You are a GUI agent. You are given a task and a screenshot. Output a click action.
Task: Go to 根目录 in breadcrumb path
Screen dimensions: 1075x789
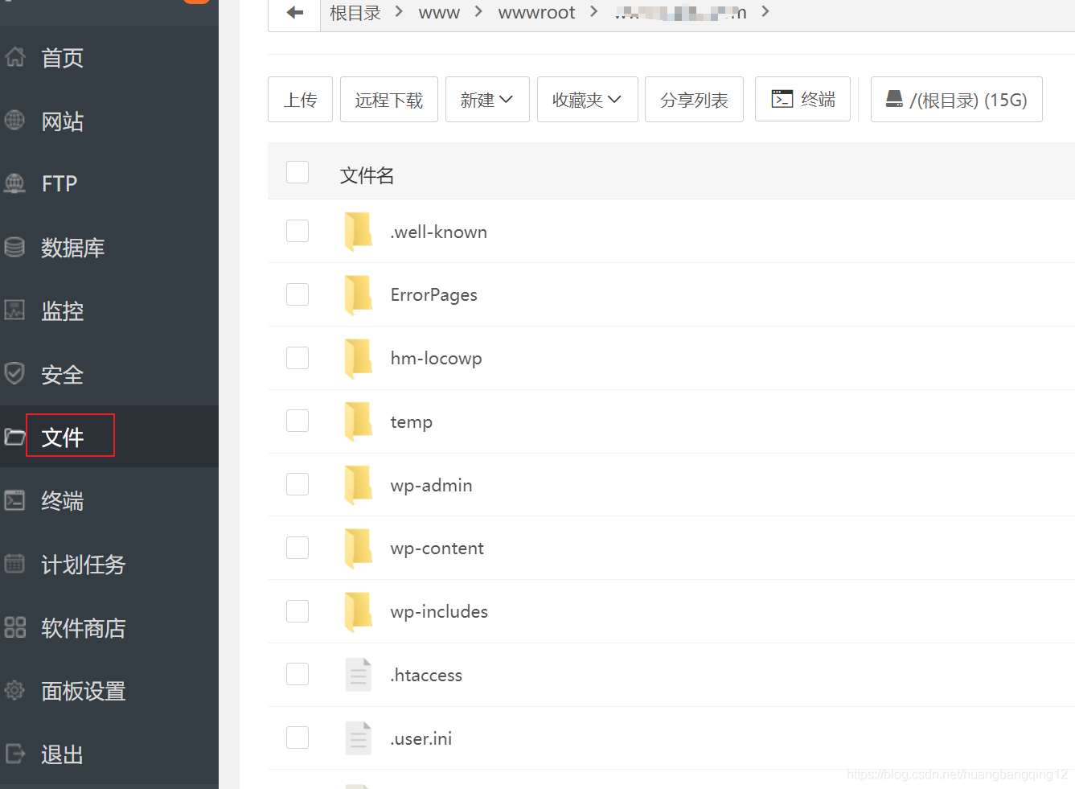[355, 12]
